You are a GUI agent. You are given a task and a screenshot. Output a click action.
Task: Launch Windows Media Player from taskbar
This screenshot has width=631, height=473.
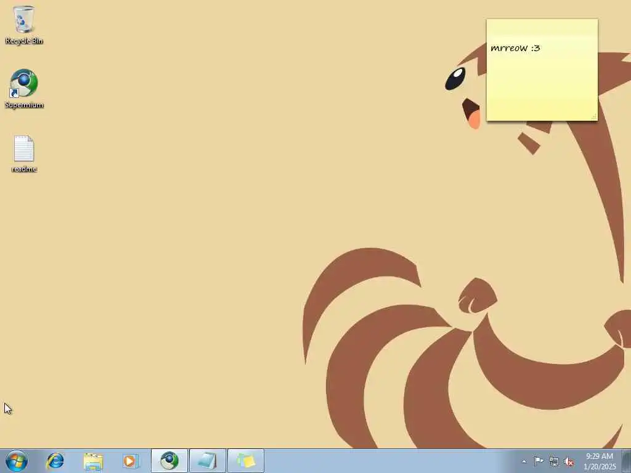[x=130, y=461]
